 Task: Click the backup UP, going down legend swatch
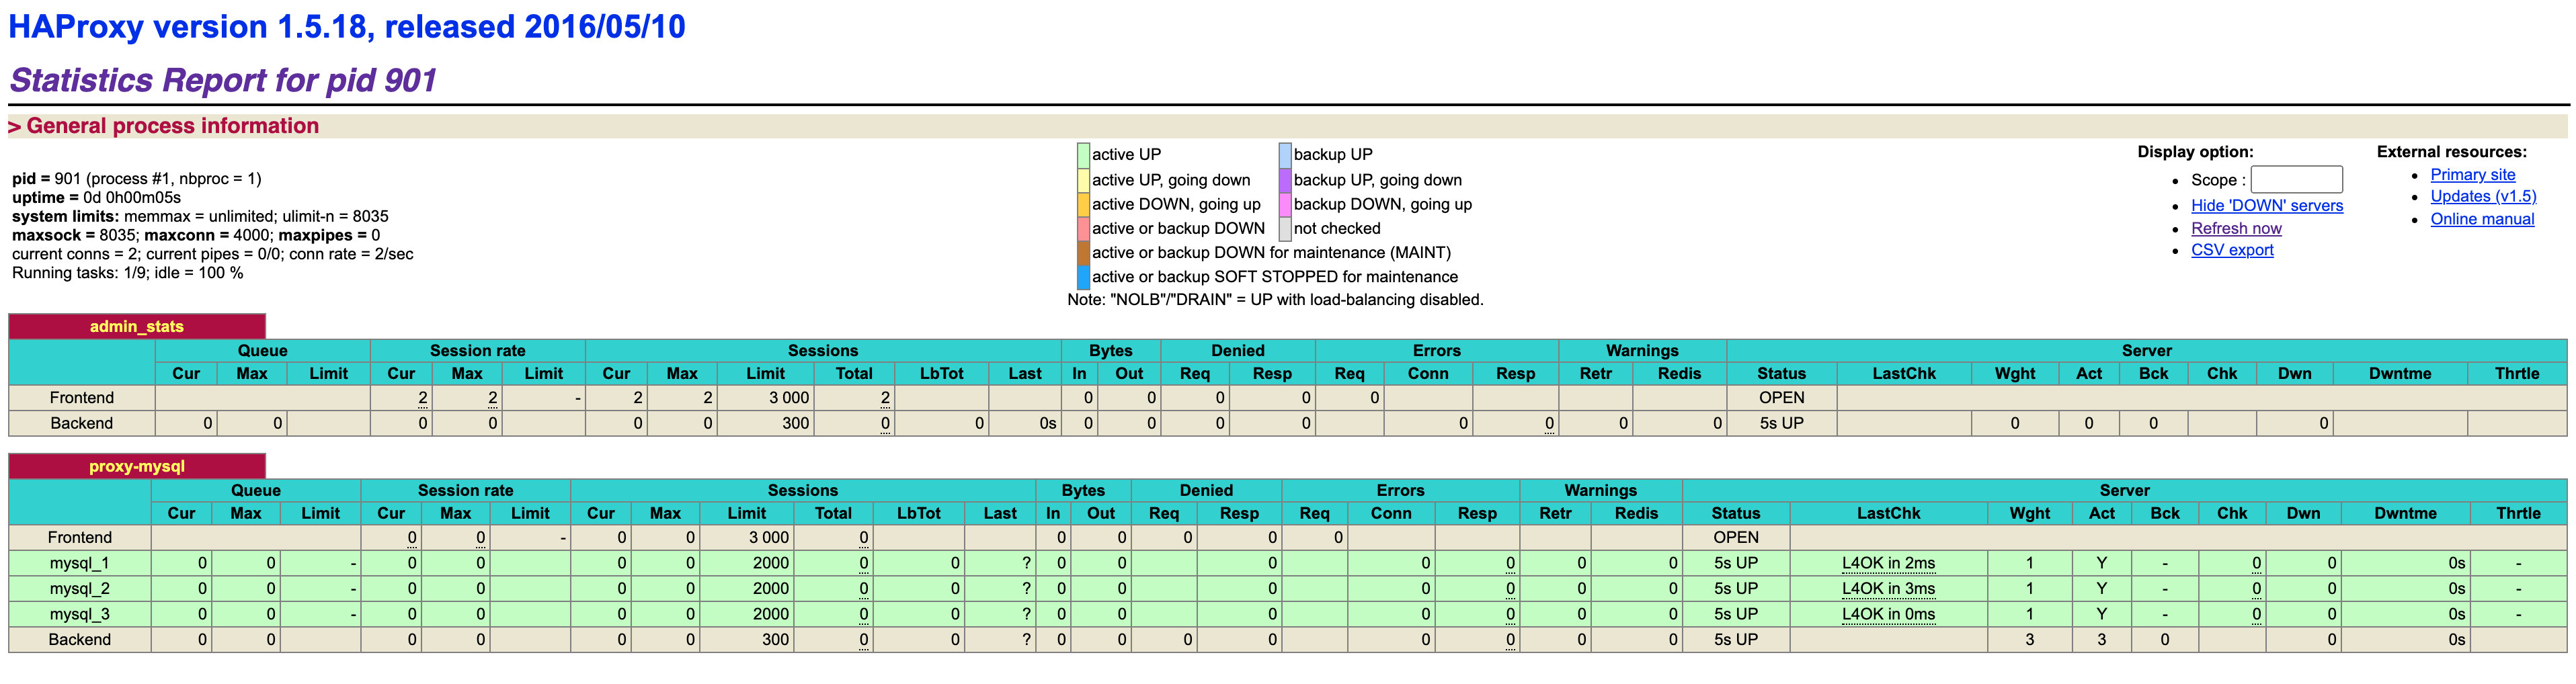click(1285, 180)
